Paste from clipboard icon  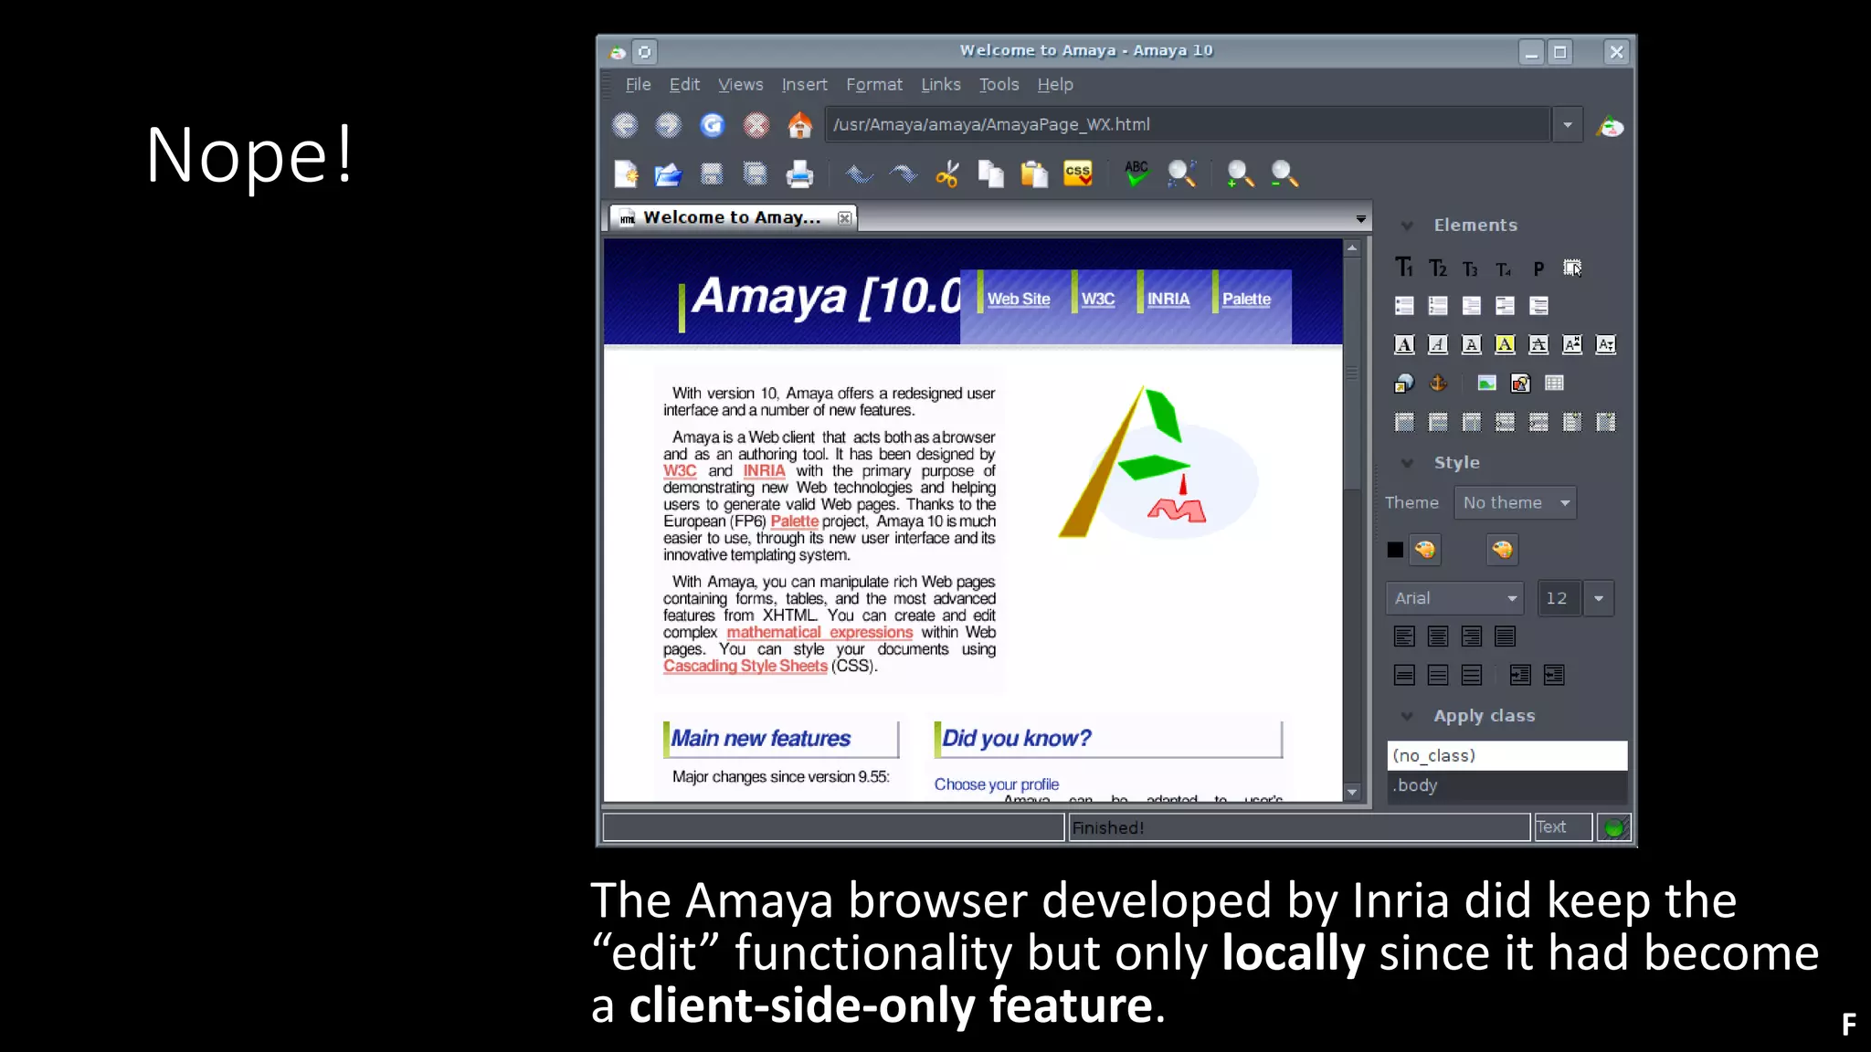pyautogui.click(x=1034, y=174)
